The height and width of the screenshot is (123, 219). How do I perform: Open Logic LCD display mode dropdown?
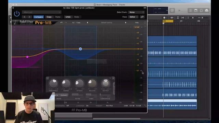[167, 10]
